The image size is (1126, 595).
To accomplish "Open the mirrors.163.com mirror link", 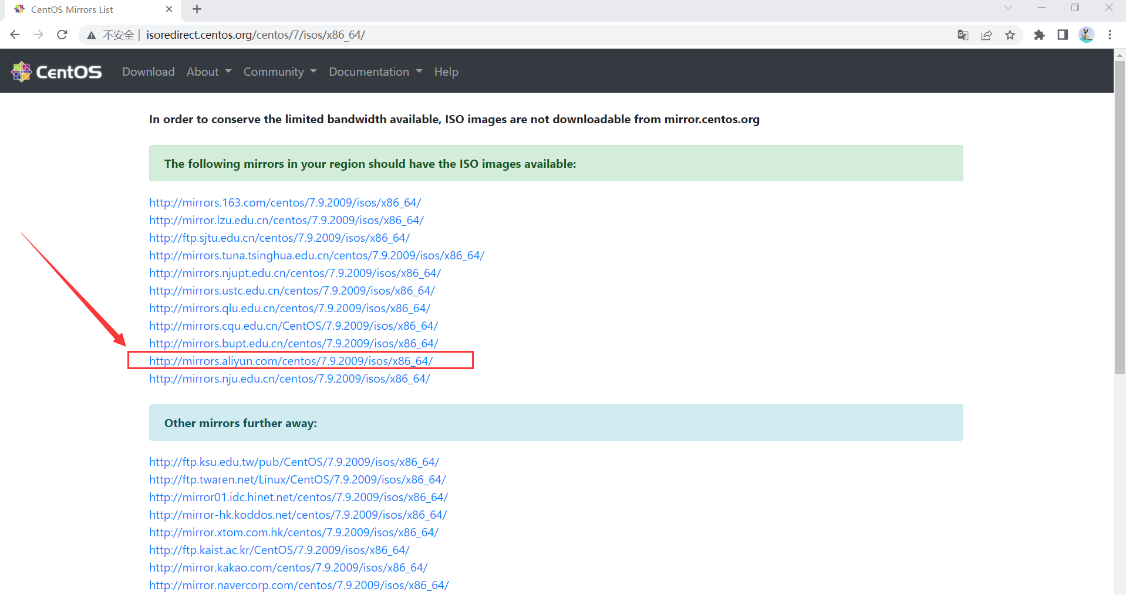I will pos(285,202).
